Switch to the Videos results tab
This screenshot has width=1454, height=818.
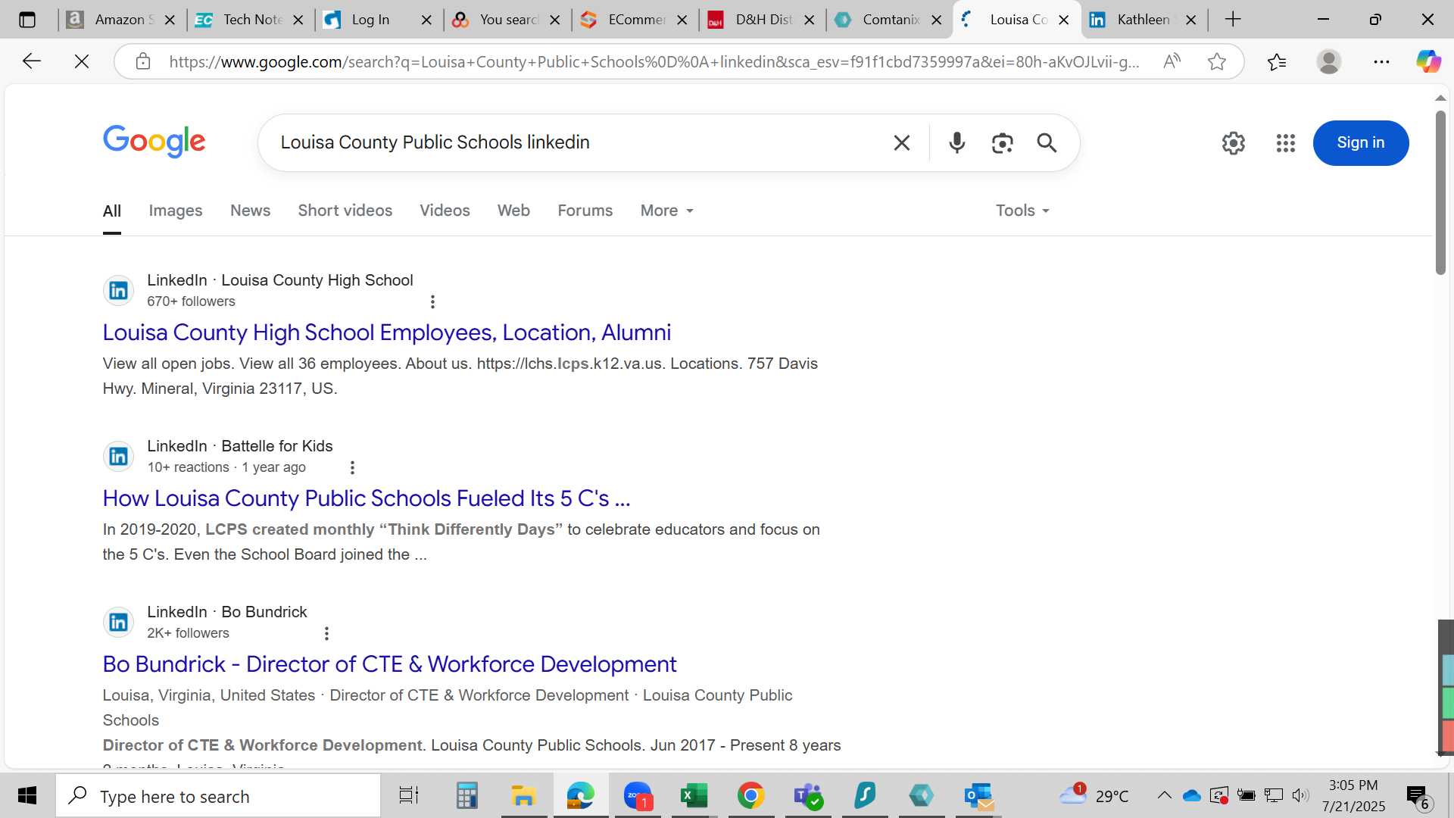(x=445, y=211)
